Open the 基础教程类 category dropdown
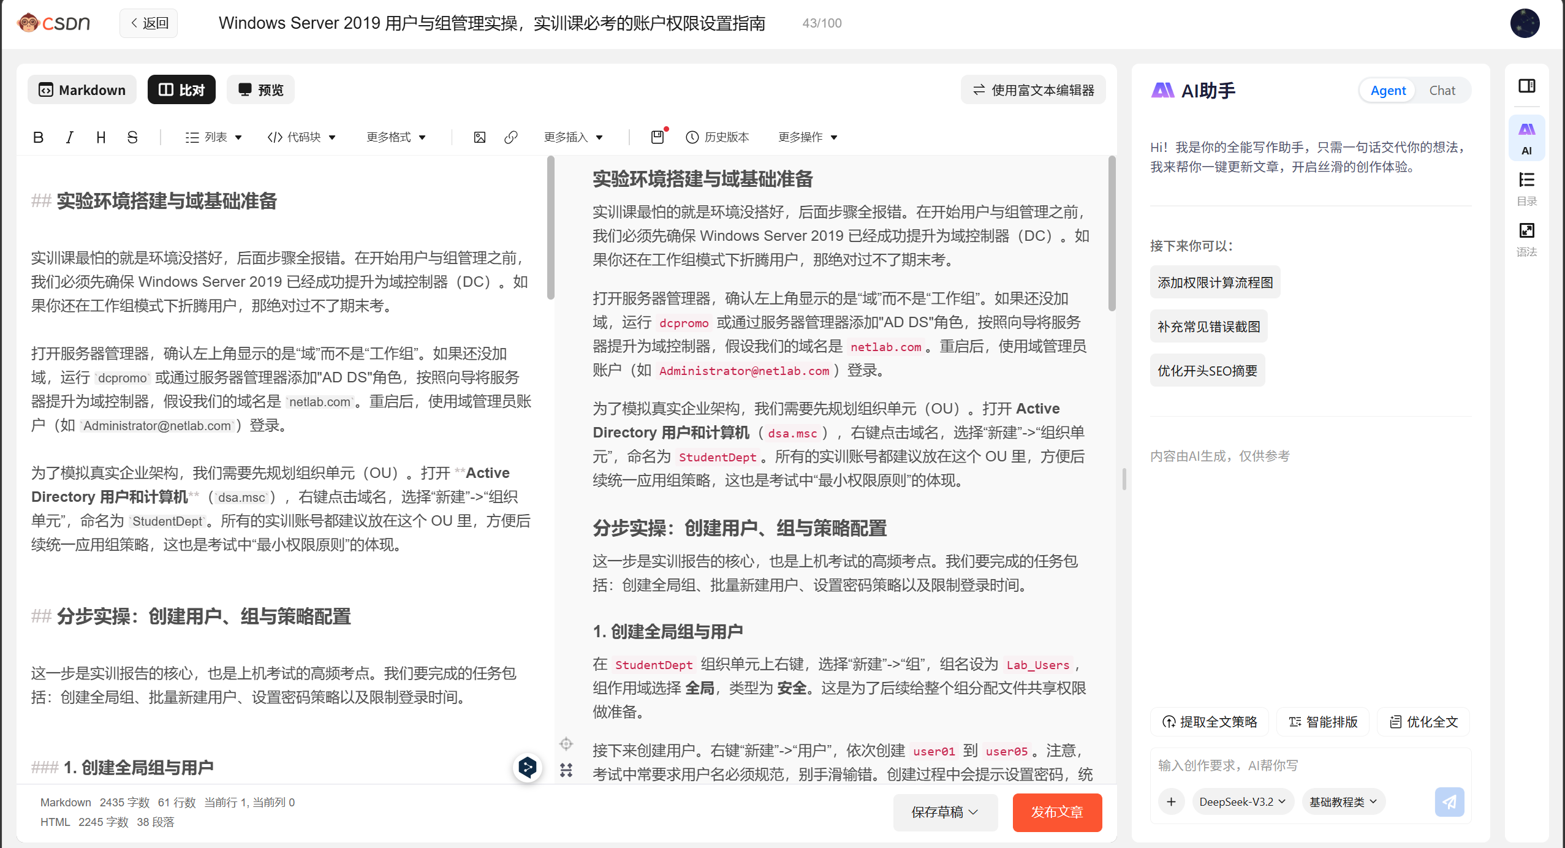The height and width of the screenshot is (848, 1565). coord(1343,801)
